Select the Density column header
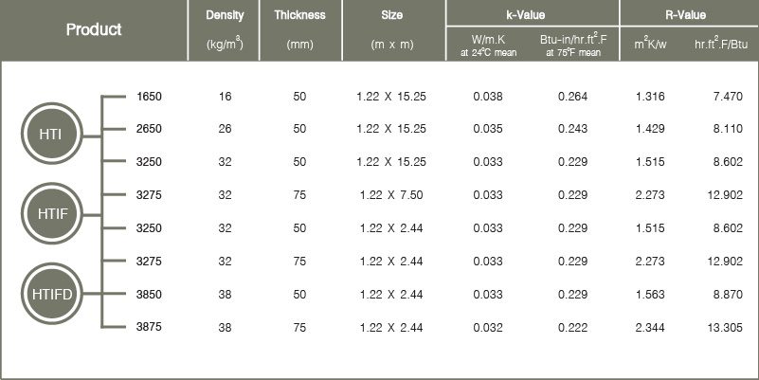 225,15
